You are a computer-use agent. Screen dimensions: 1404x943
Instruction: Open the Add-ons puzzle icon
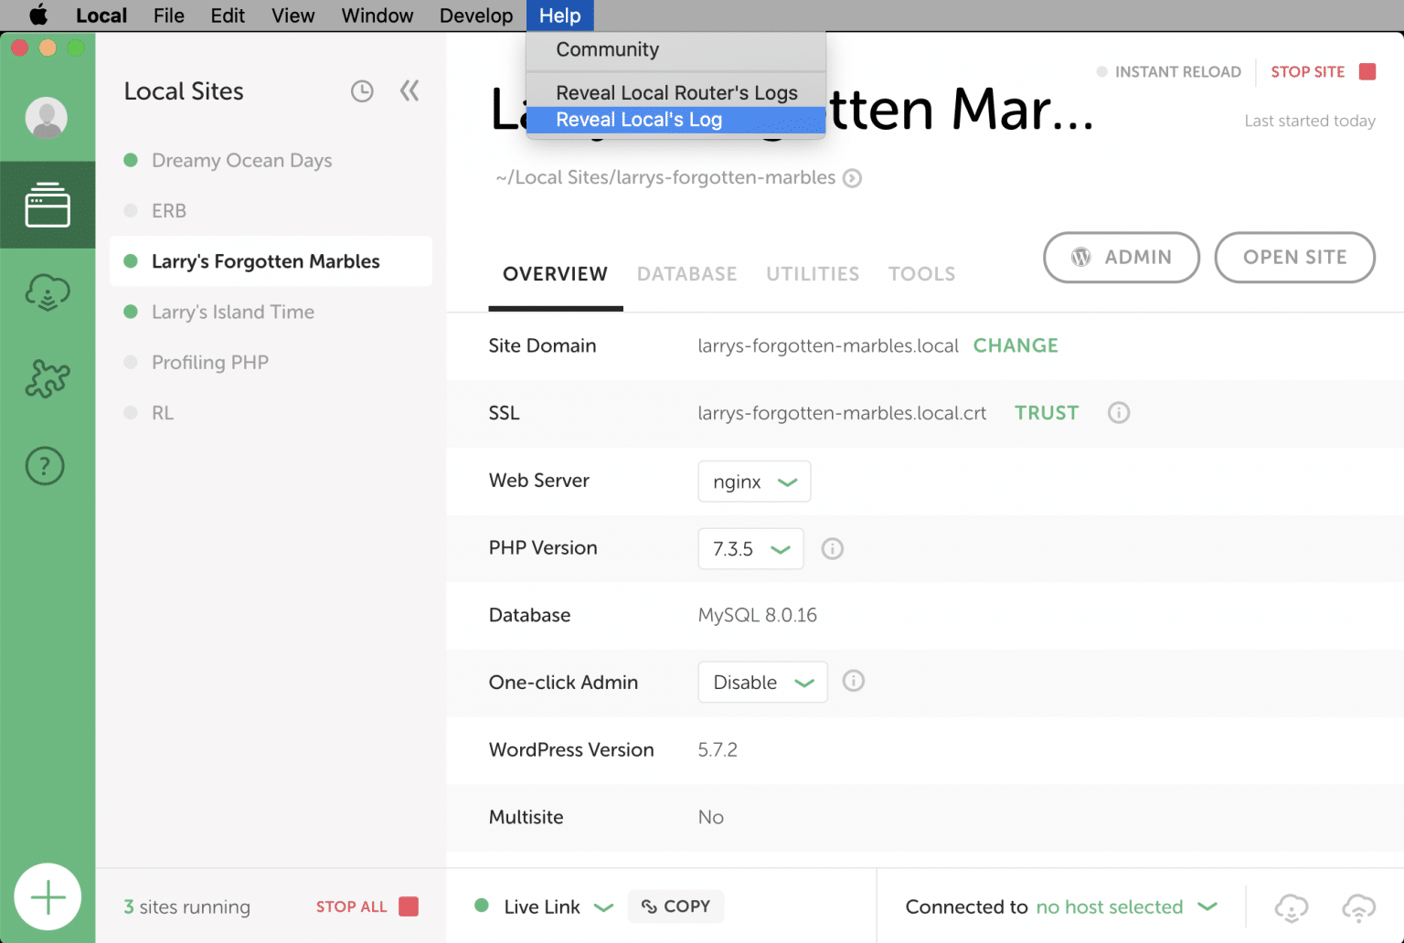coord(48,377)
